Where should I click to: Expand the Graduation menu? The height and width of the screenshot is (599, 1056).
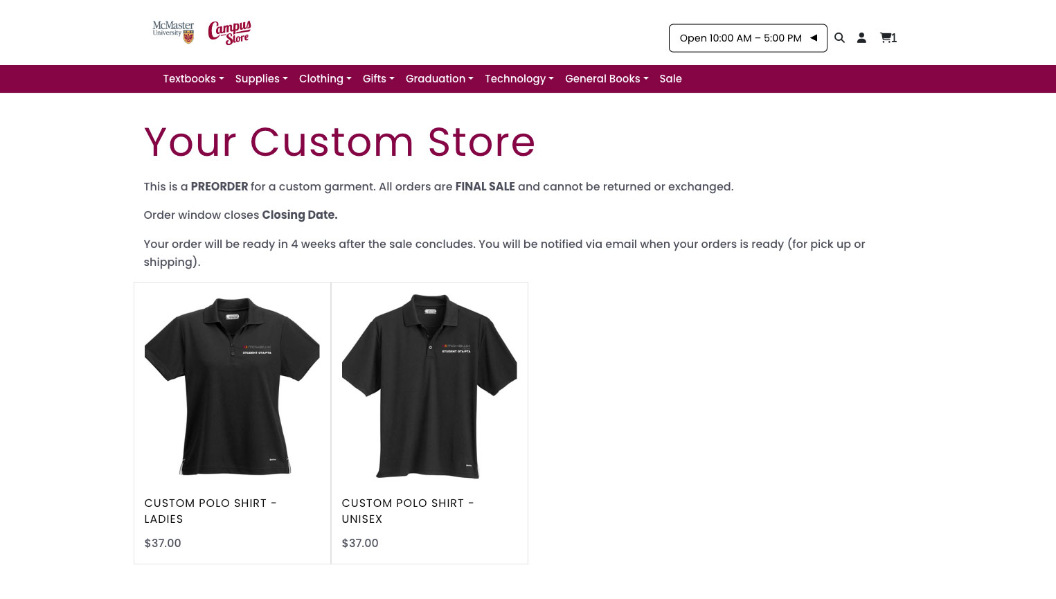tap(439, 79)
